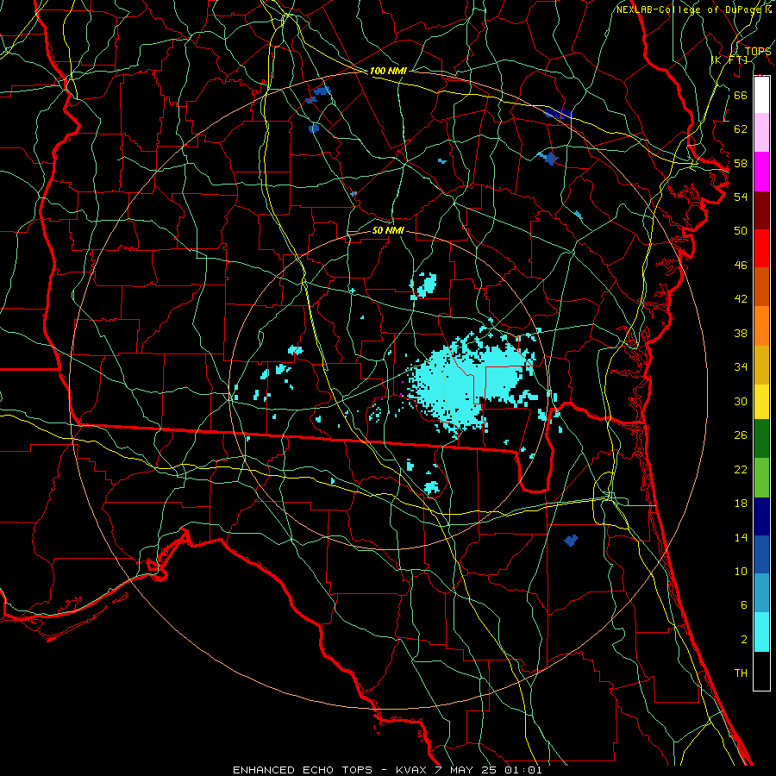Click the '7 MAY 25' date in caption
Viewport: 776px width, 776px height.
[x=466, y=770]
